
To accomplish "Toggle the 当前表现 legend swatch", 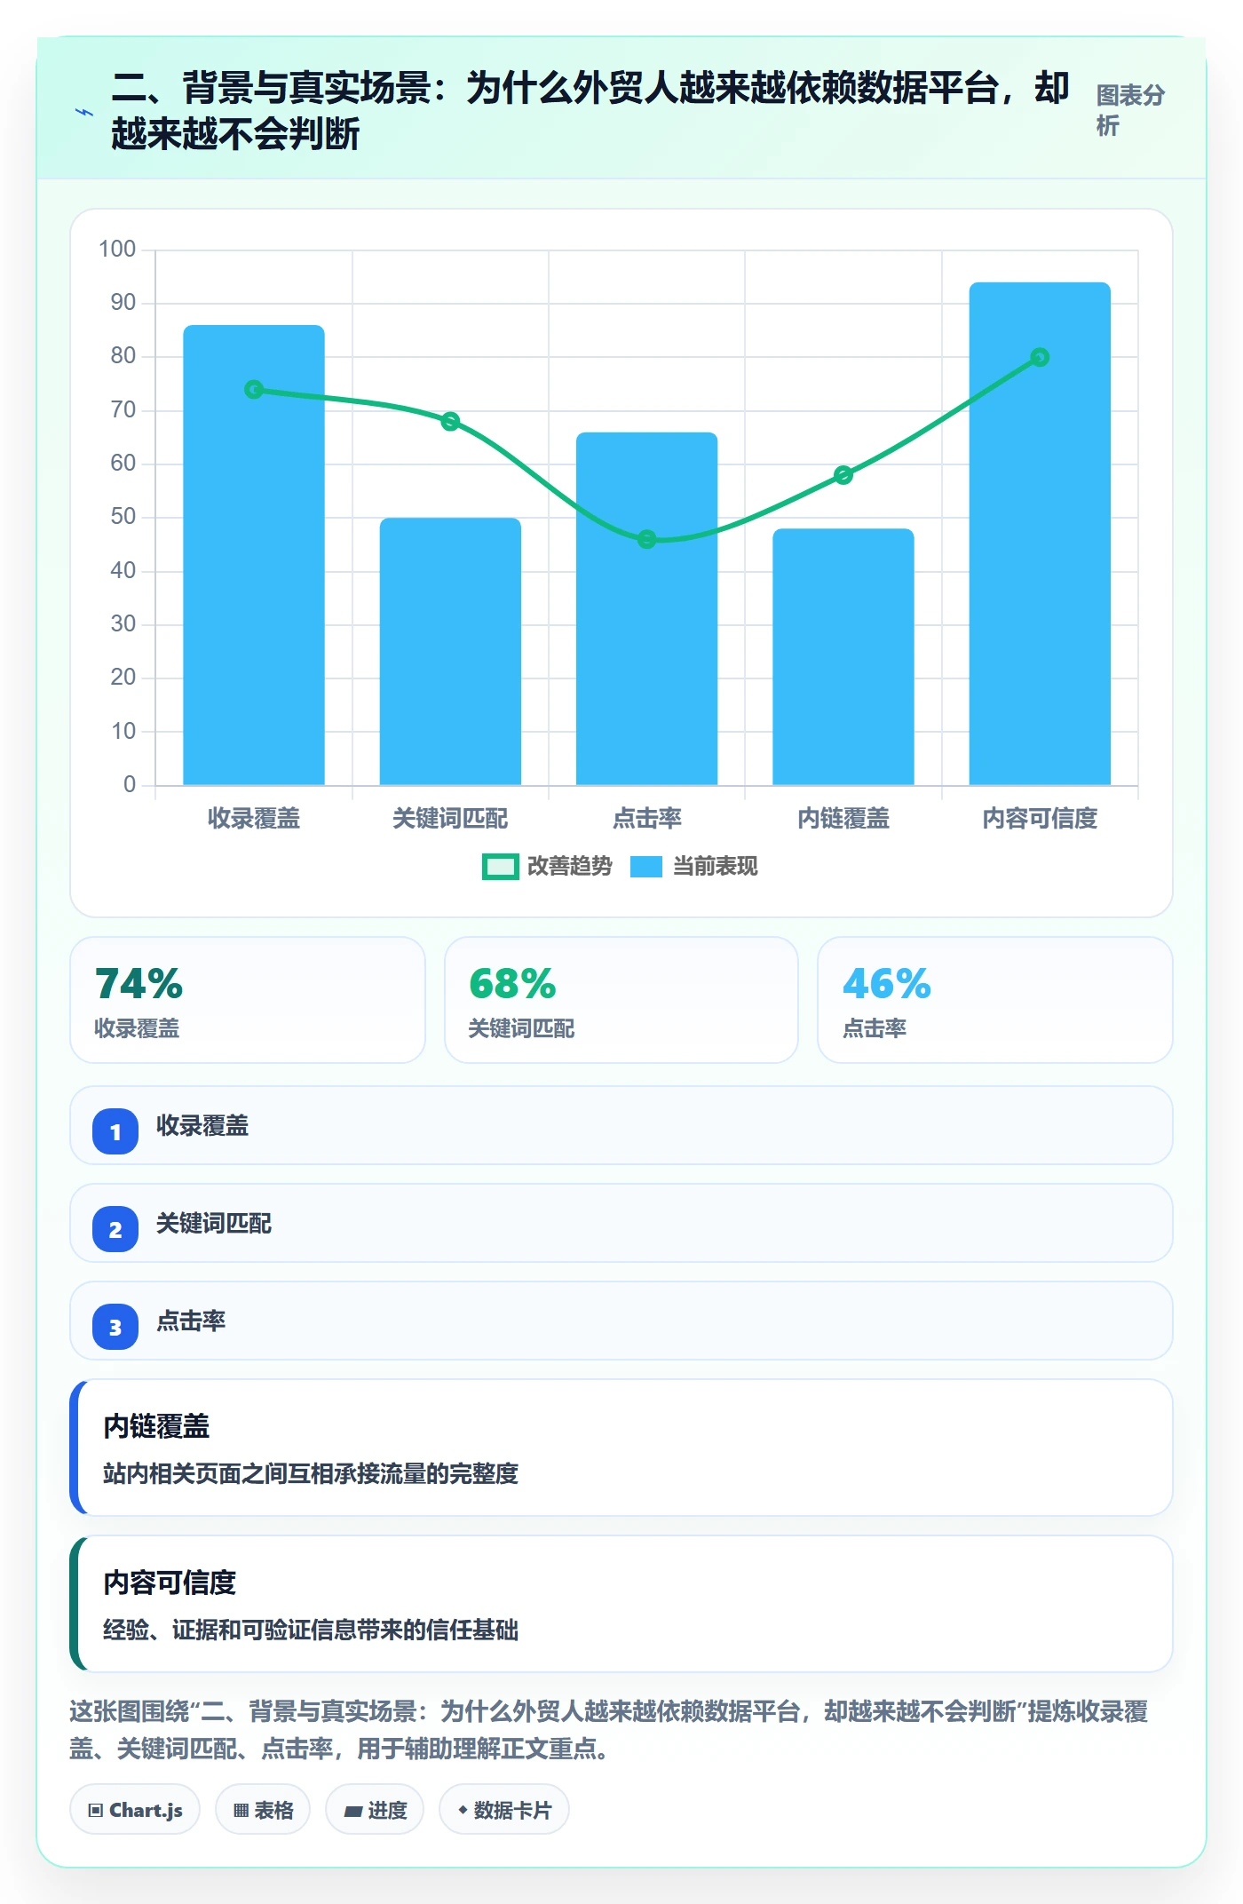I will tap(646, 867).
